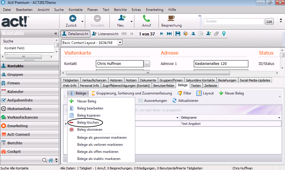This screenshot has height=170, width=285.
Task: Open Berichte in the navigation sidebar
Action: (30, 143)
